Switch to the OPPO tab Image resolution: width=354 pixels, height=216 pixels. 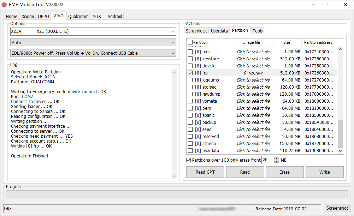click(x=43, y=17)
